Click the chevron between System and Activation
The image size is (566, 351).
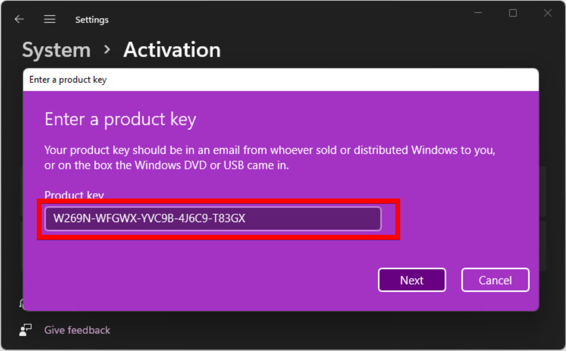107,50
